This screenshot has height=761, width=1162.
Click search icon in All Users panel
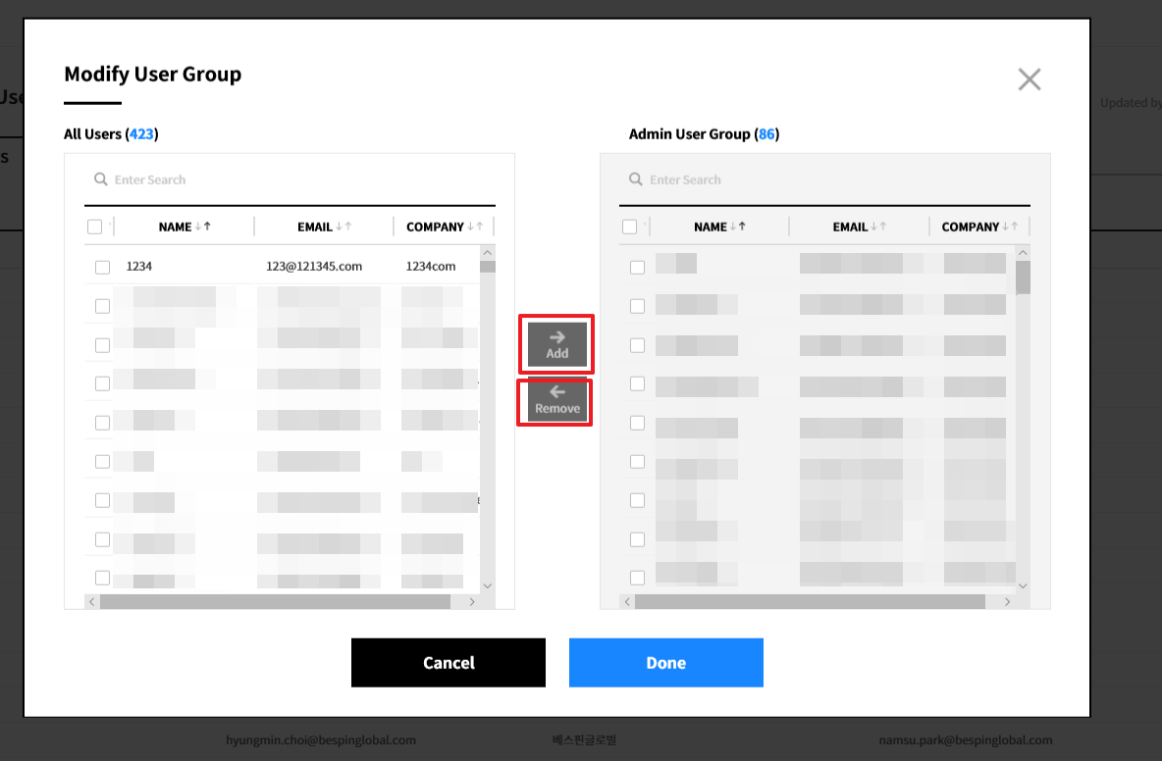click(100, 179)
